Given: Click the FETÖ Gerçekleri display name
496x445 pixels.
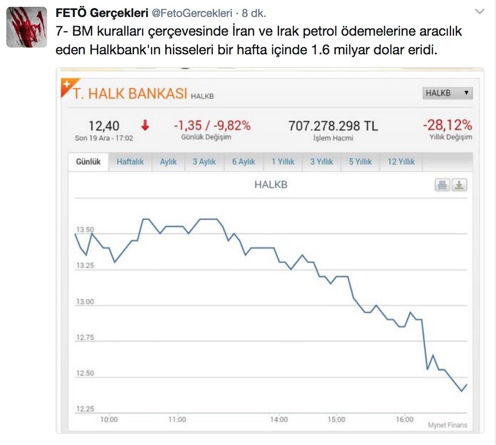Looking at the screenshot, I should tap(102, 13).
